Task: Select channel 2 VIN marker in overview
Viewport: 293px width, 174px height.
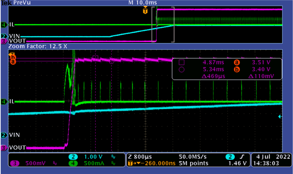Action: click(4, 36)
